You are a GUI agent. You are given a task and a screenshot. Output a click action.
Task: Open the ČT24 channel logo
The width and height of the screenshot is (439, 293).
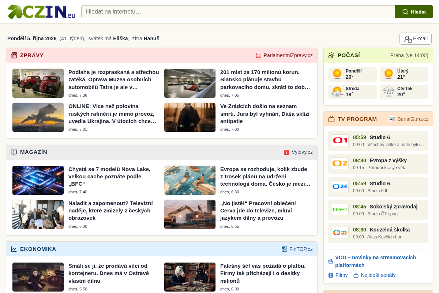[x=340, y=186]
